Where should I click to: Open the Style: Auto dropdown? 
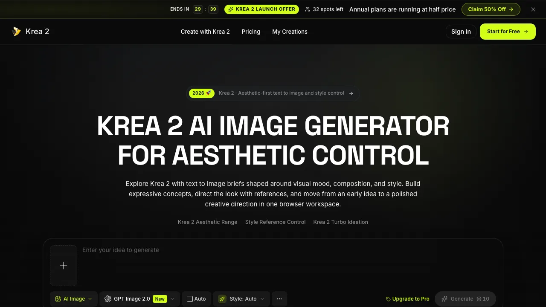pos(241,299)
